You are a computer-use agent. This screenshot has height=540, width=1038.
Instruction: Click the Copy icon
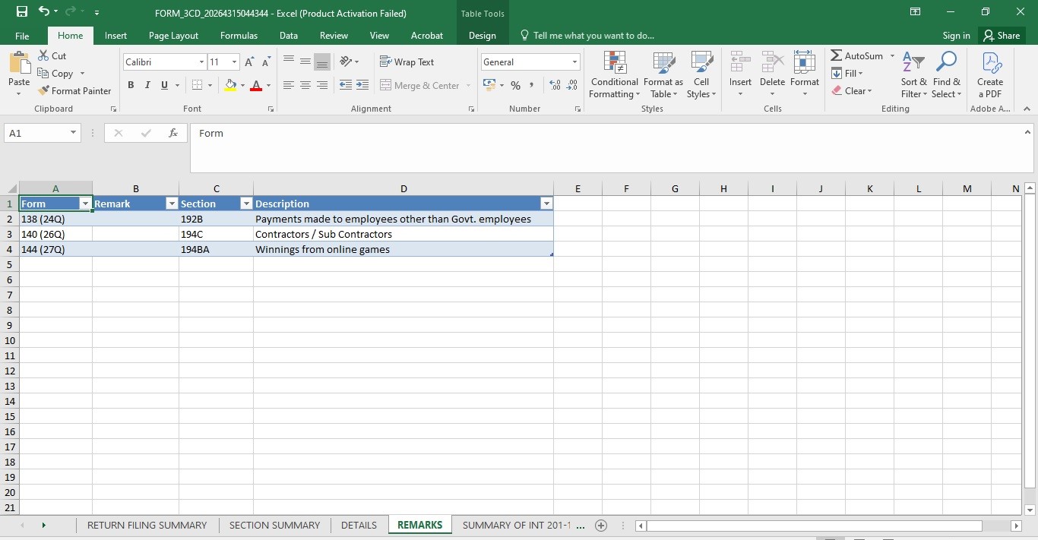point(43,74)
